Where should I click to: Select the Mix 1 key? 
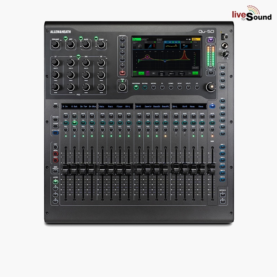[222, 101]
